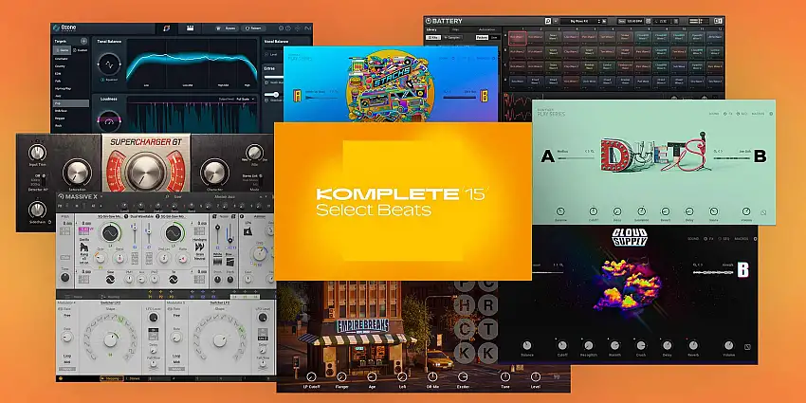Image resolution: width=806 pixels, height=403 pixels.
Task: Click the Relearn button in Ozone
Action: click(253, 28)
